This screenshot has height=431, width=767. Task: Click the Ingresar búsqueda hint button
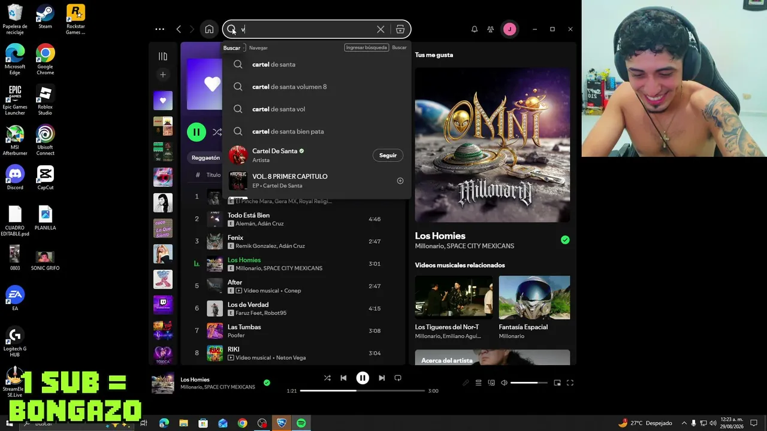pyautogui.click(x=366, y=47)
